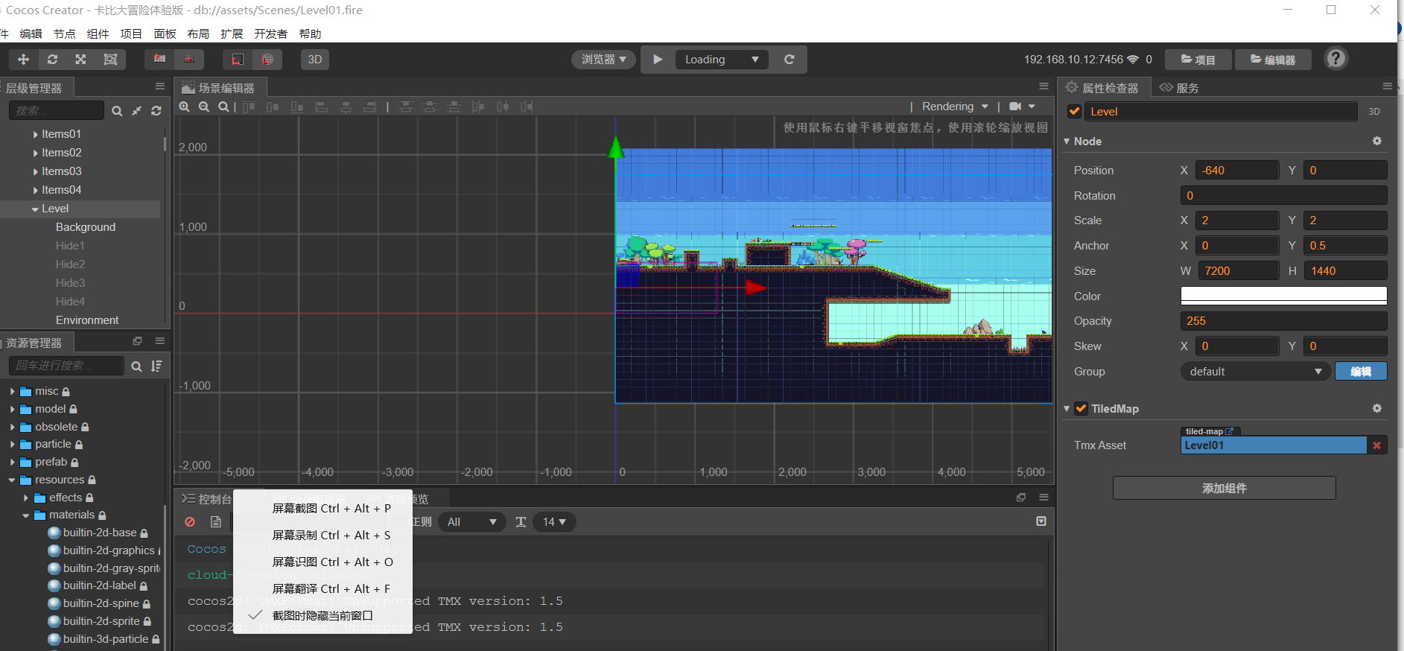Select the rotate transform tool
Image resolution: width=1404 pixels, height=651 pixels.
pyautogui.click(x=52, y=60)
